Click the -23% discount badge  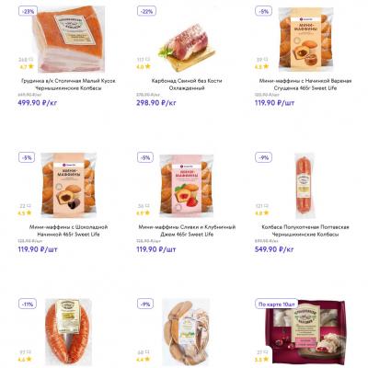point(28,11)
